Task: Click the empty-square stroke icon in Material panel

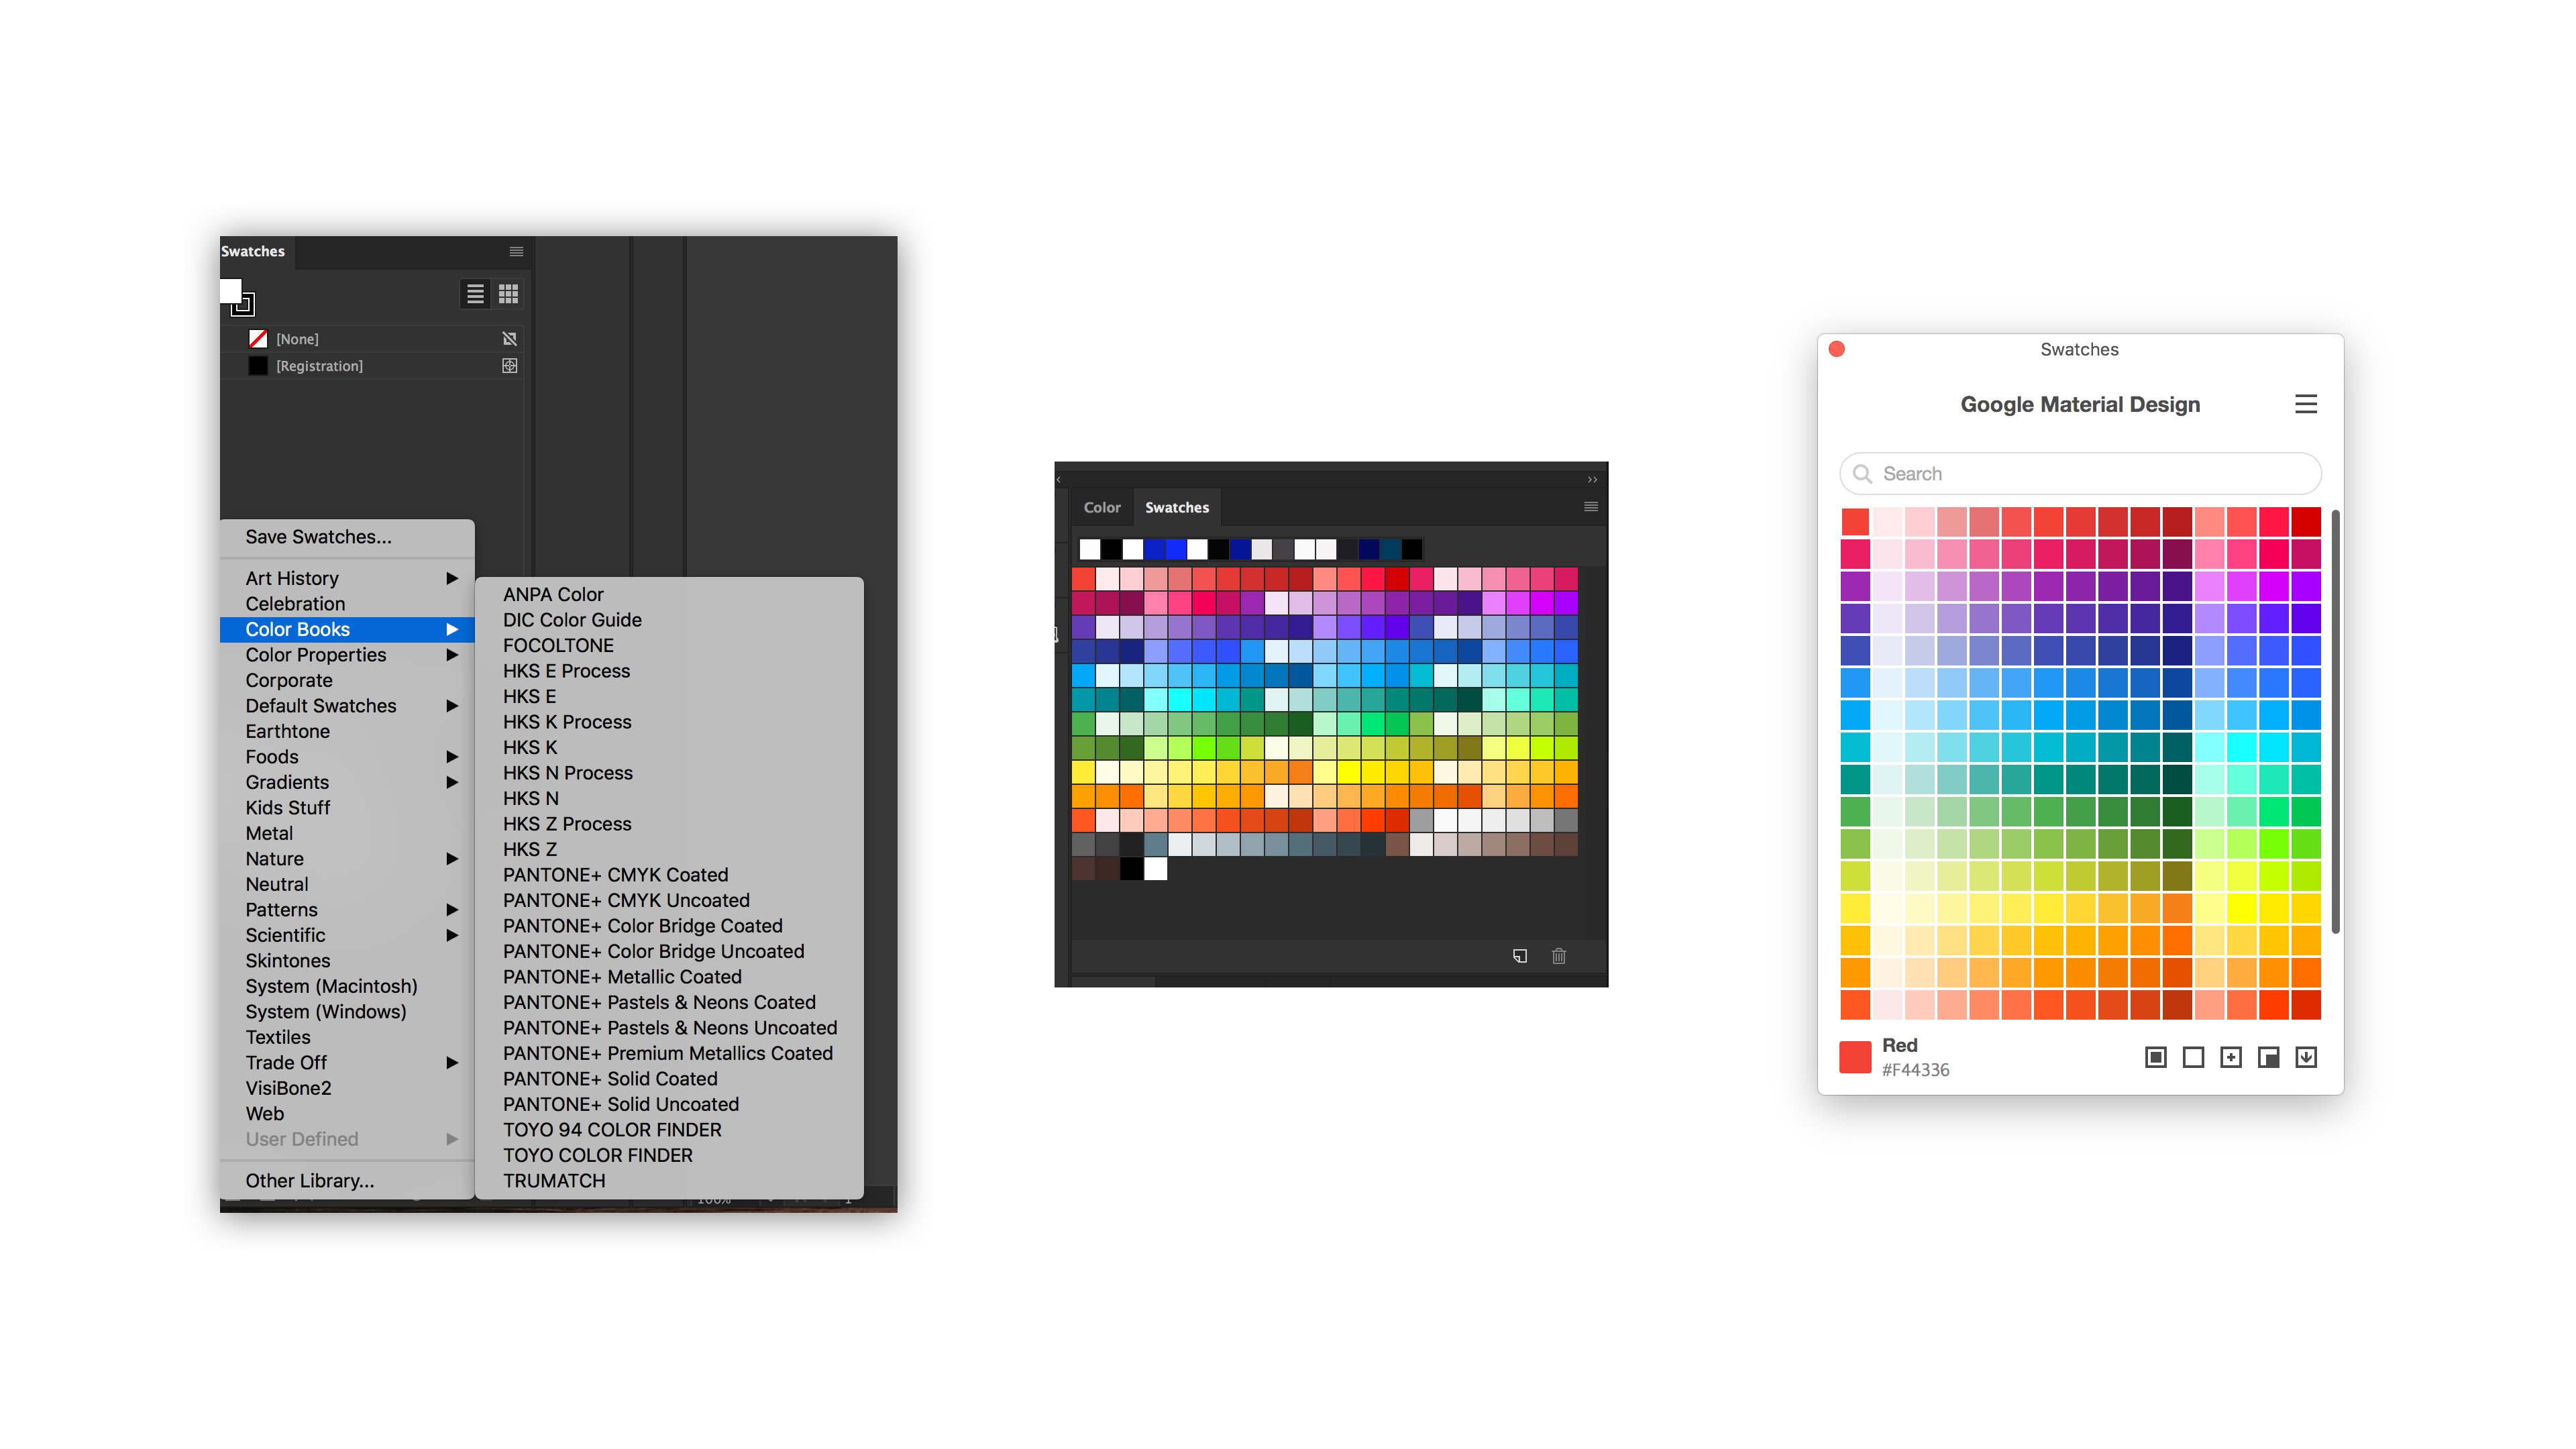Action: [2193, 1057]
